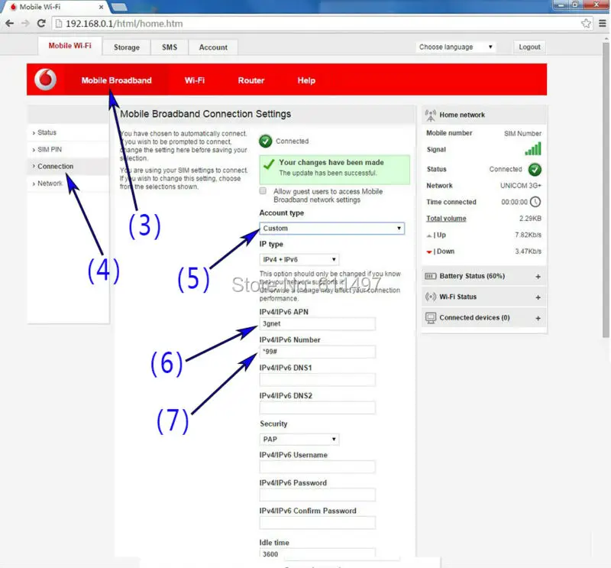The image size is (611, 568).
Task: Open the Chrome hamburger menu
Action: [x=602, y=24]
